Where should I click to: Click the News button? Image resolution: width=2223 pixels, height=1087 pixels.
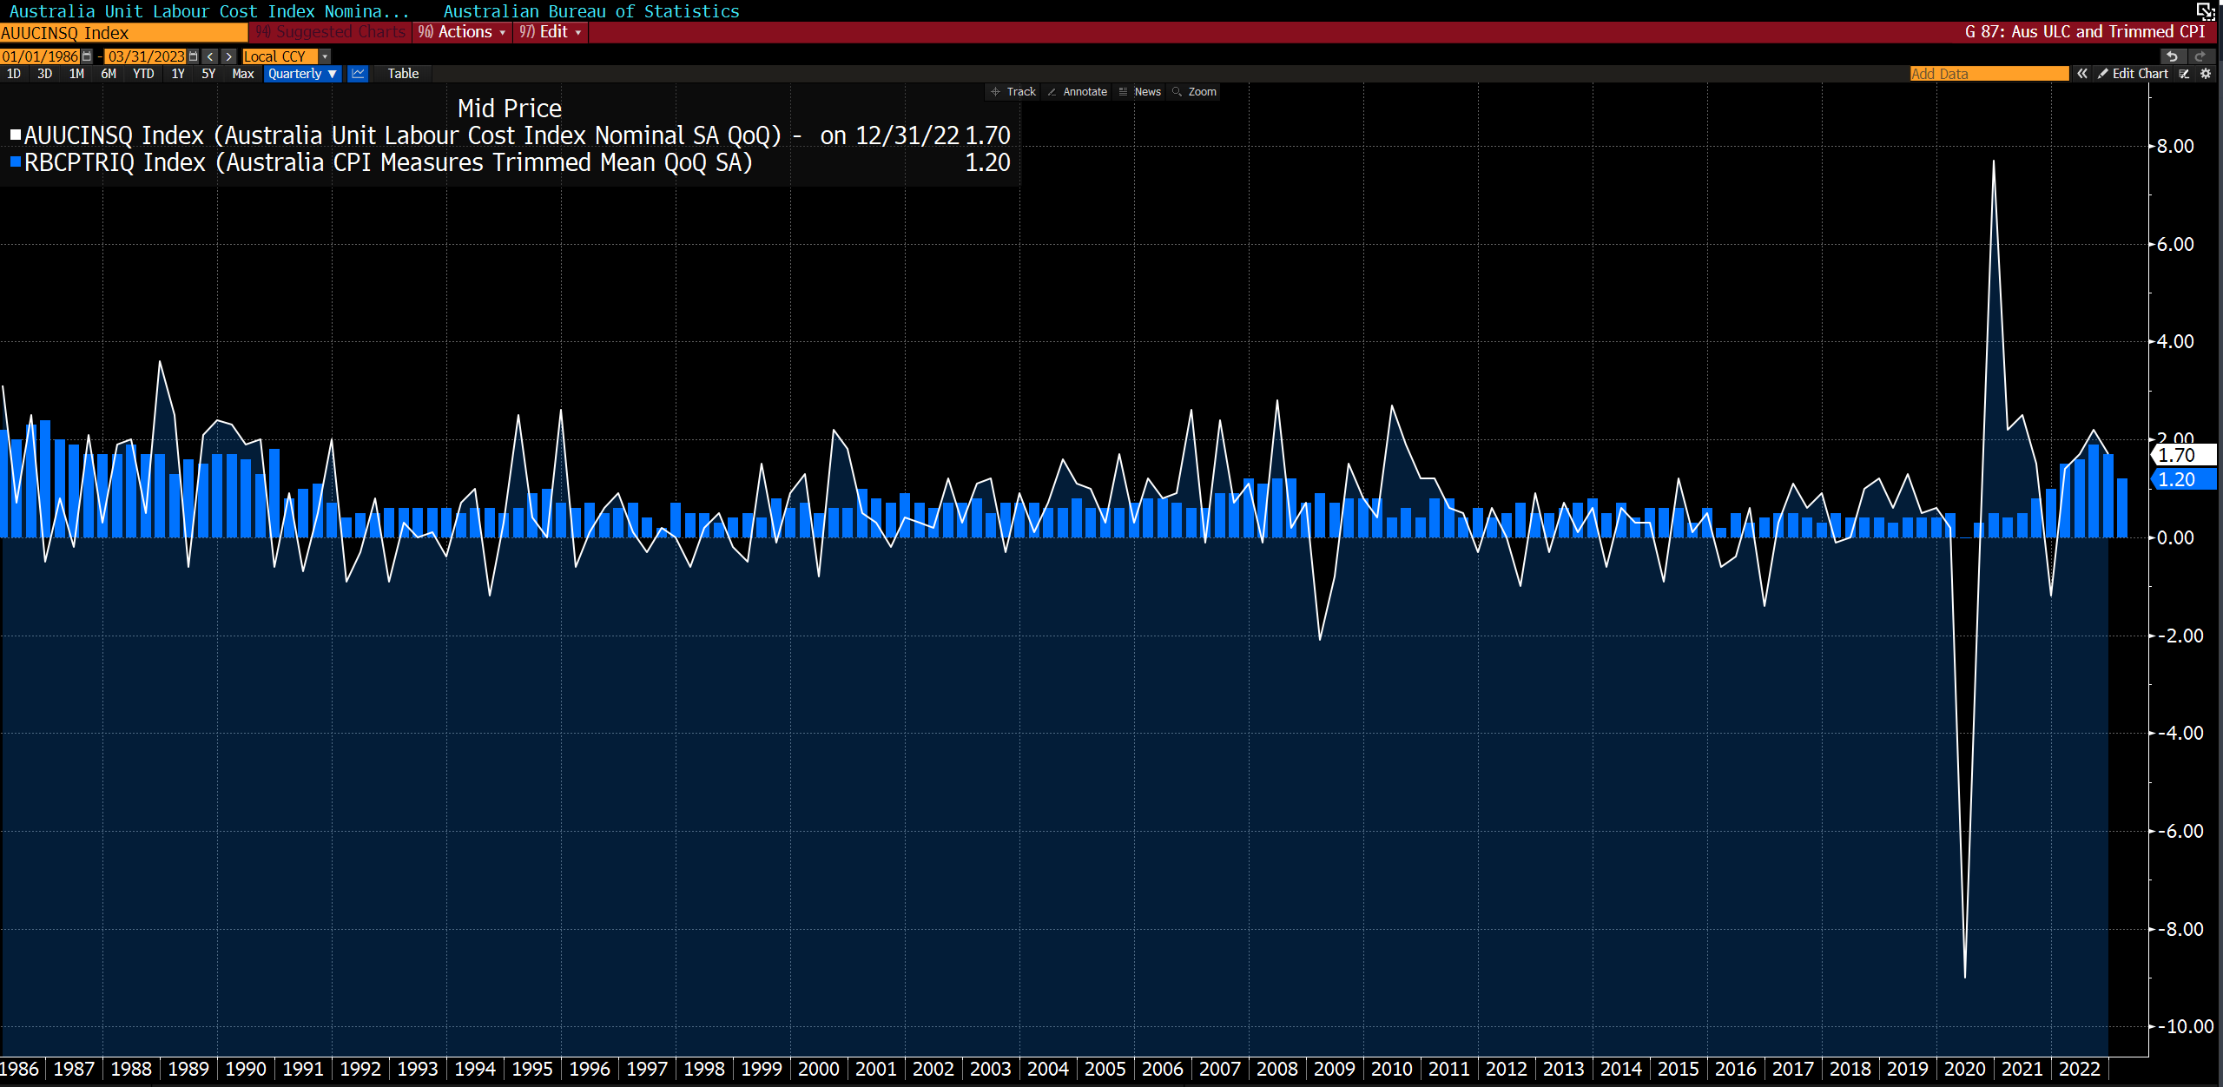click(1139, 92)
